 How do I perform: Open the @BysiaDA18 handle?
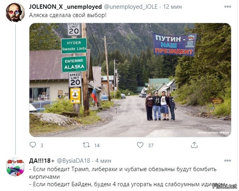coord(74,161)
